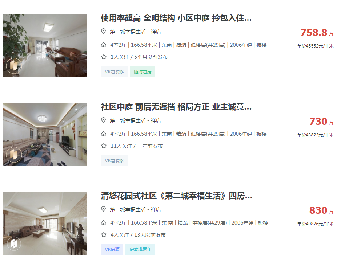341x258 pixels.
Task: Open the listing titled 使用率超高 全明结构
Action: 176,18
